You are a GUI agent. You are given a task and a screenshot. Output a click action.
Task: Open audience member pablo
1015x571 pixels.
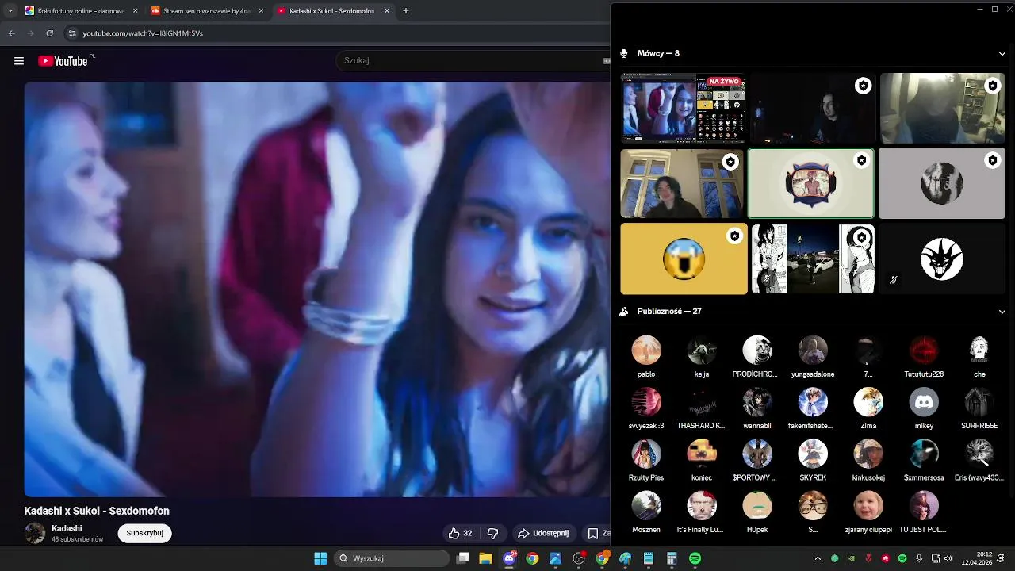pos(646,356)
